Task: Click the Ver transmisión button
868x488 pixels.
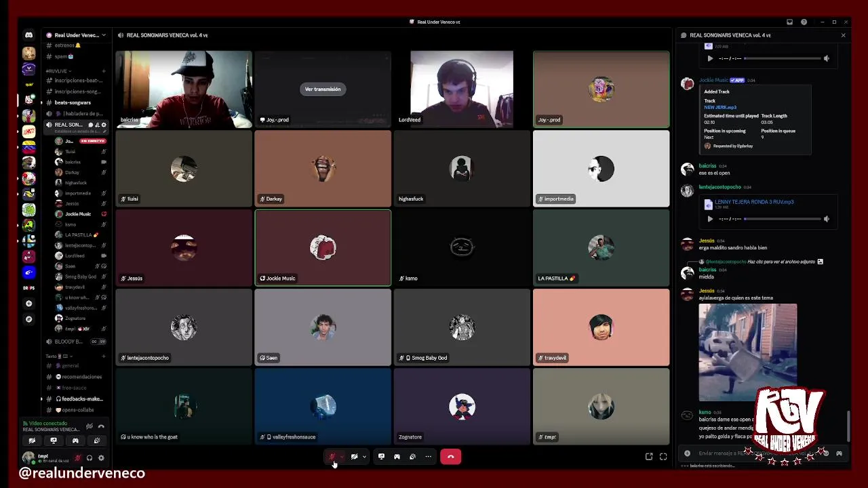Action: [x=323, y=89]
